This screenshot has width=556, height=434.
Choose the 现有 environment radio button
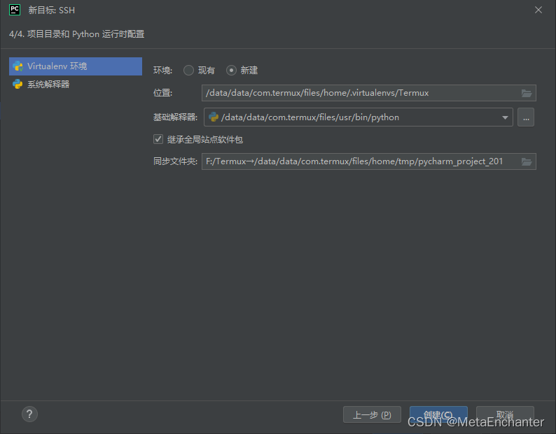pyautogui.click(x=188, y=70)
